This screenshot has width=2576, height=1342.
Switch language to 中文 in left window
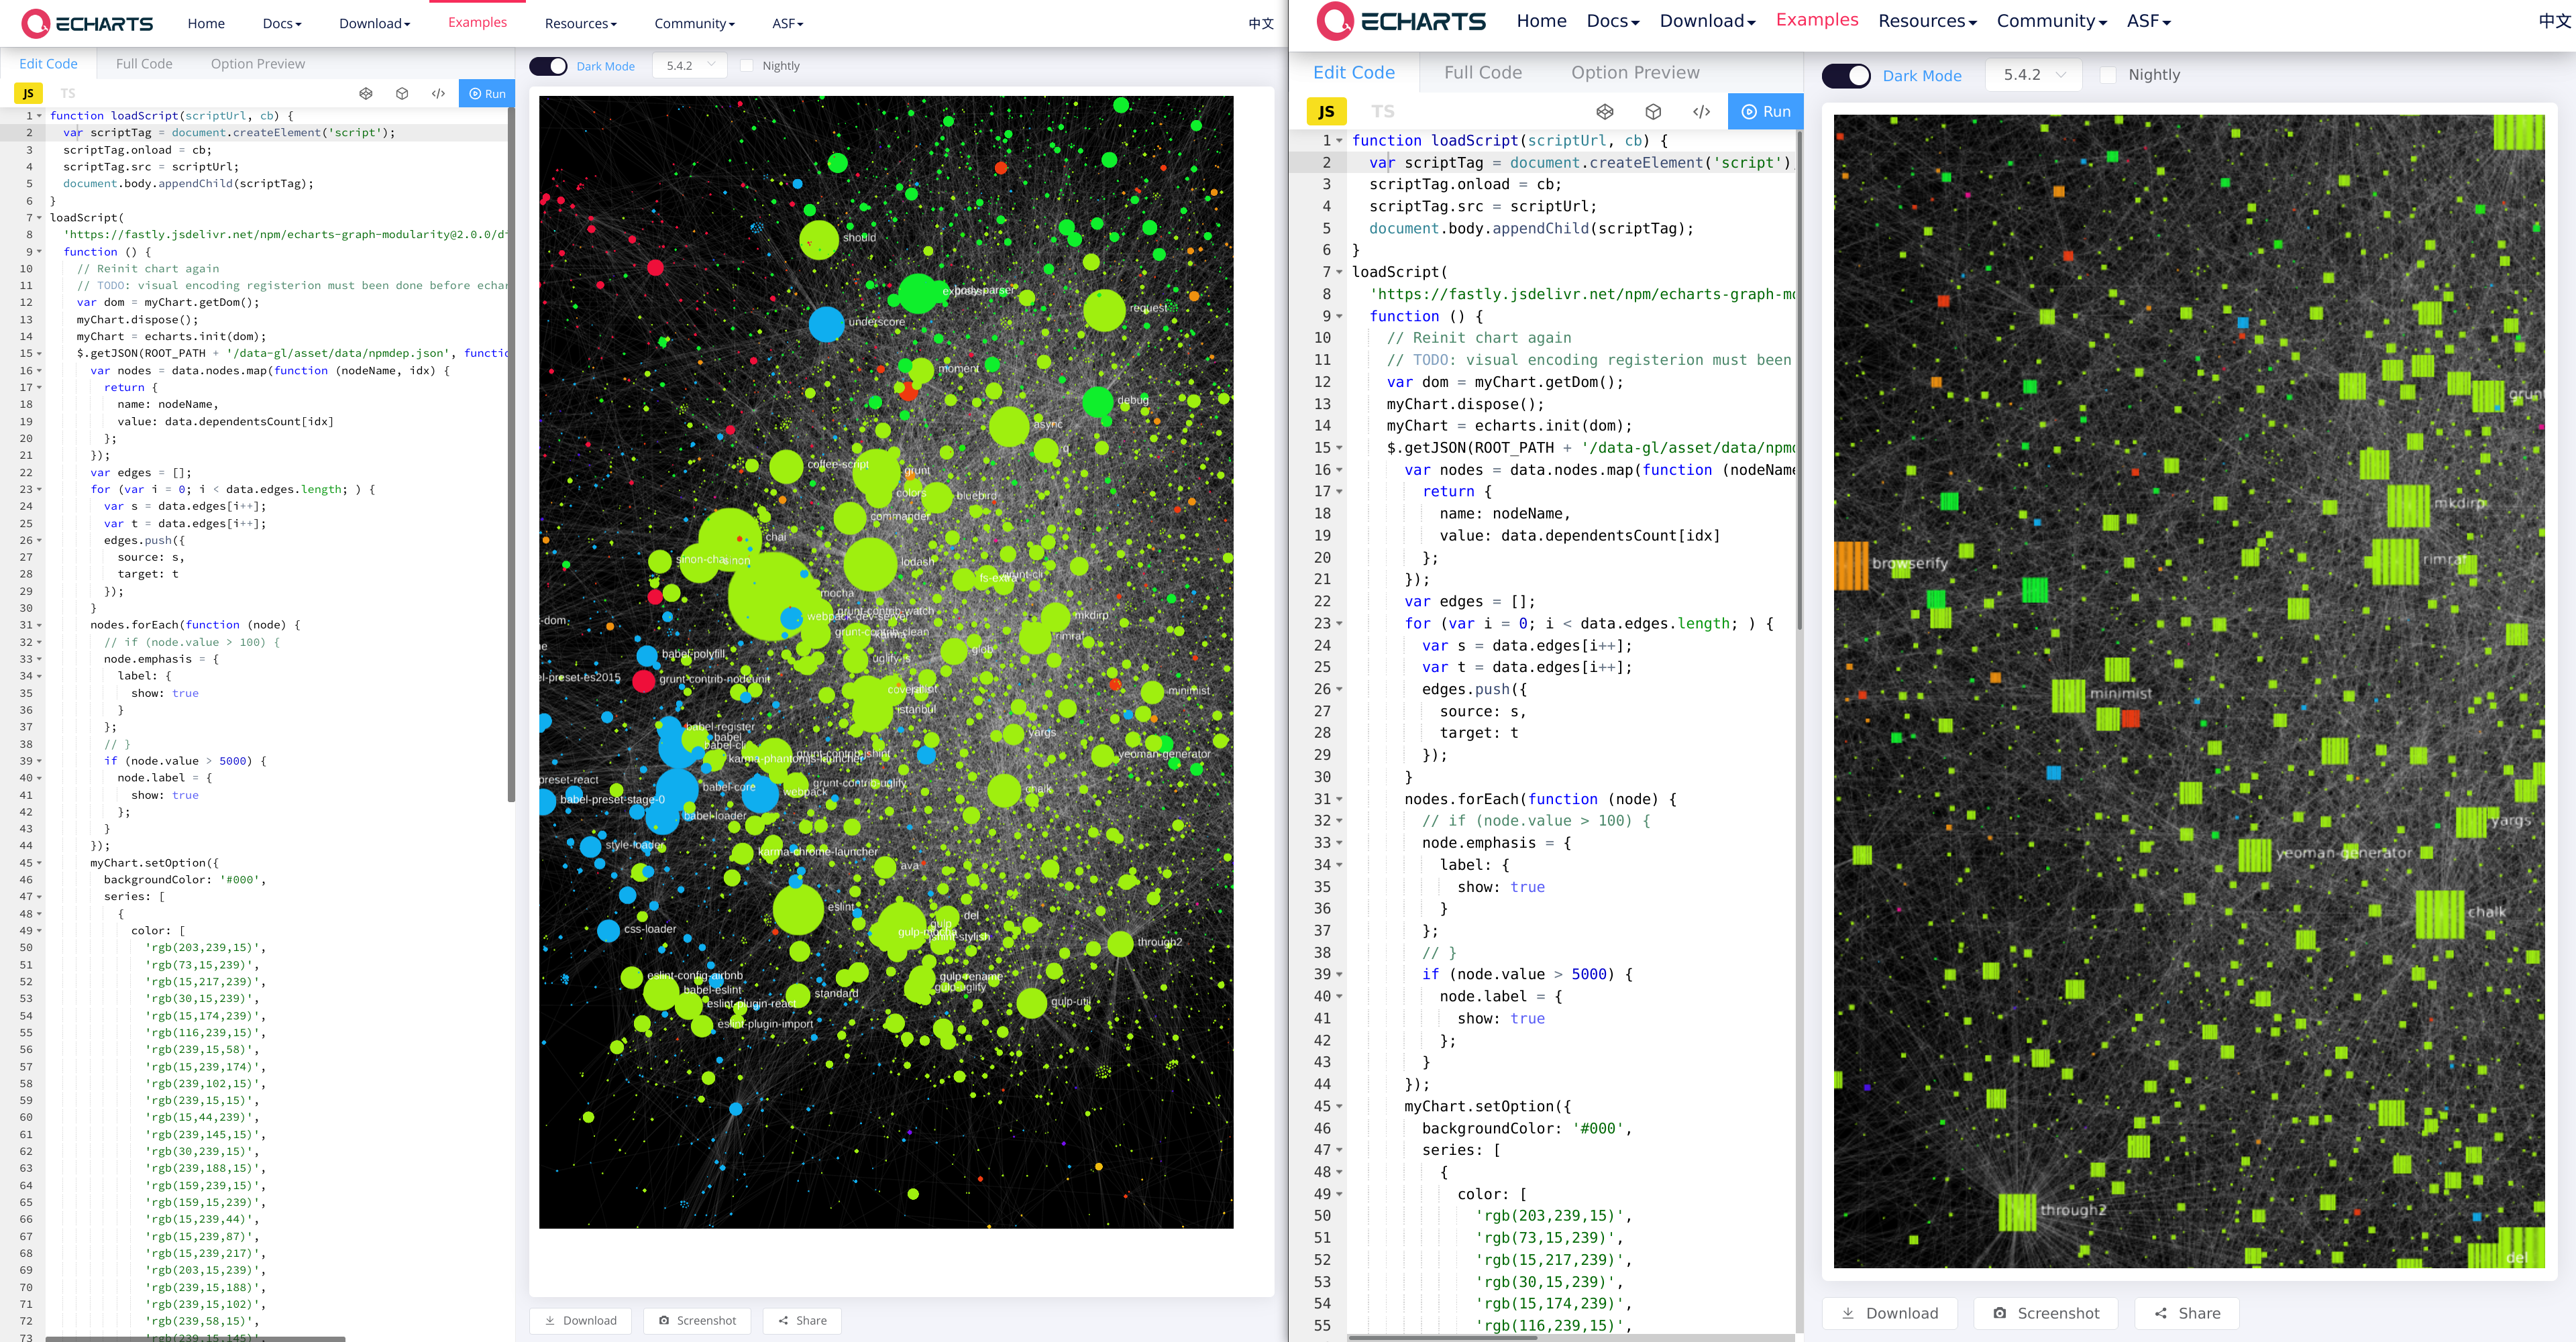tap(1260, 23)
